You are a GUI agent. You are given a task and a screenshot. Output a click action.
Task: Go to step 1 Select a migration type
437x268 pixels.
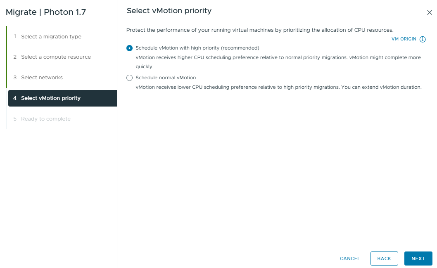tap(51, 37)
